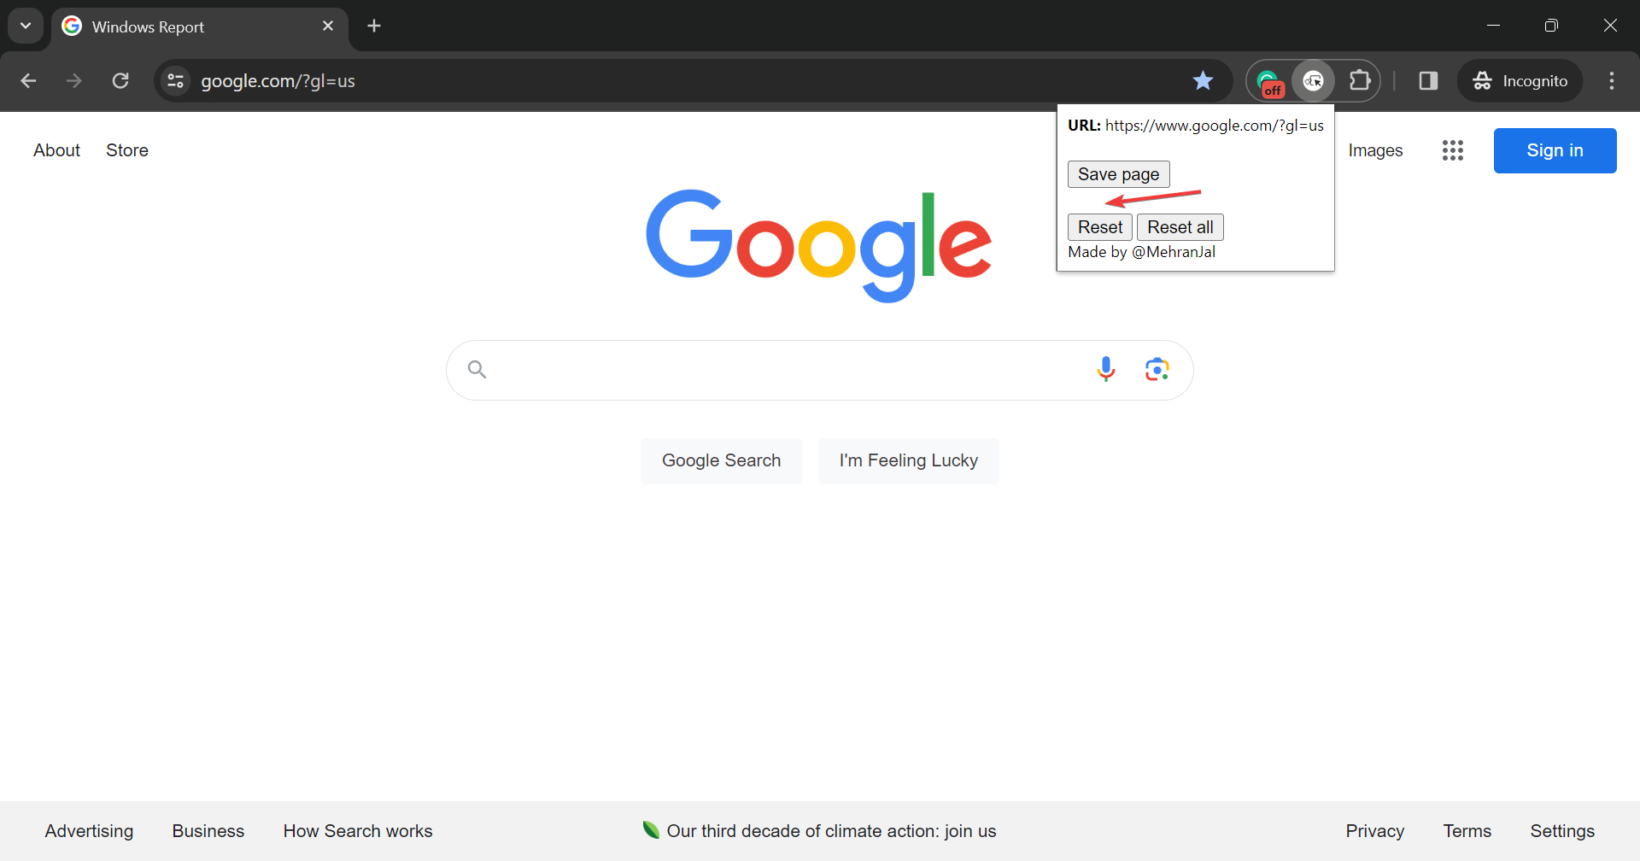The height and width of the screenshot is (861, 1640).
Task: Open the Advertising footer link
Action: click(89, 831)
